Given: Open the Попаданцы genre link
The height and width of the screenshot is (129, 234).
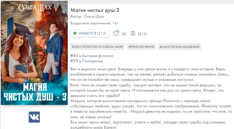Looking at the screenshot, I should 92,61.
